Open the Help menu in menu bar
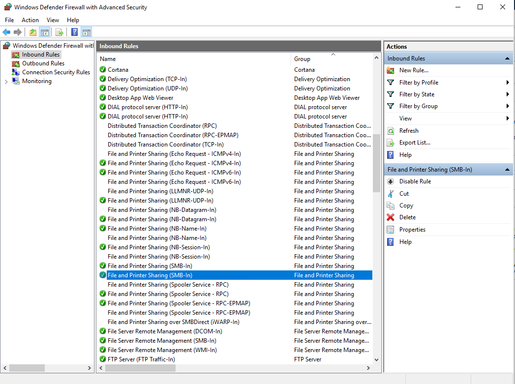Viewport: 515px width, 384px height. pyautogui.click(x=73, y=20)
